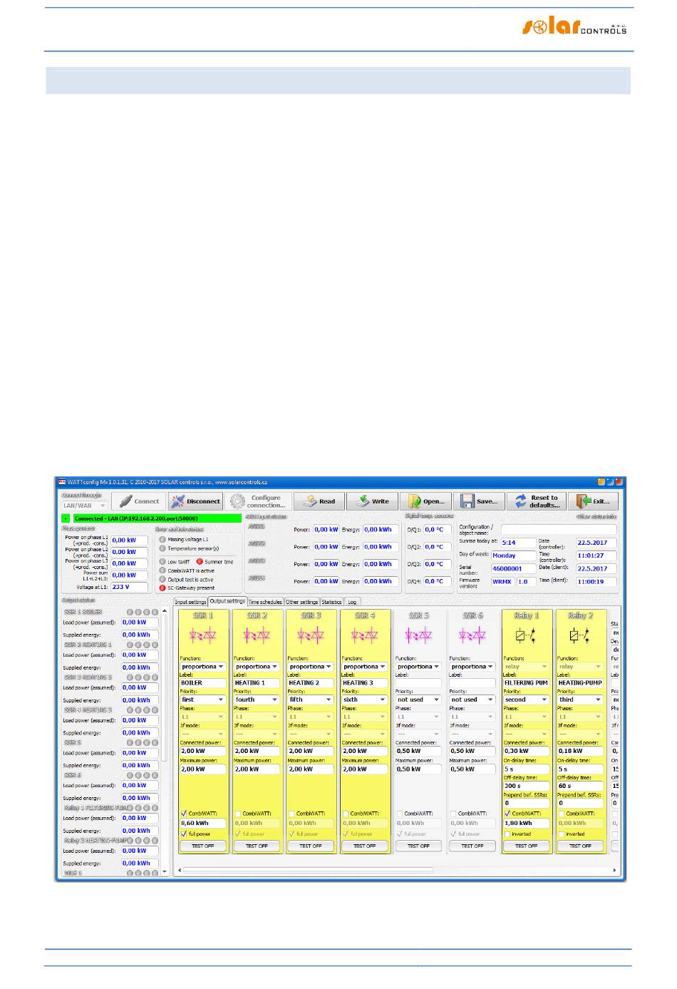677x989 pixels.
Task: Uncheck CombiWATT checkbox for SSR 1
Action: pos(185,813)
